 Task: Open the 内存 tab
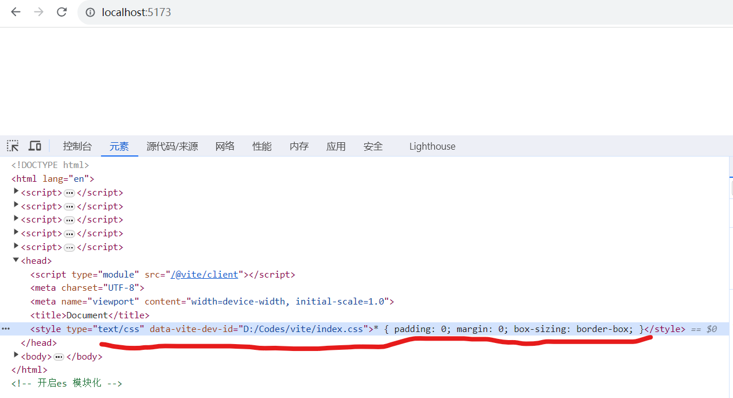coord(299,146)
